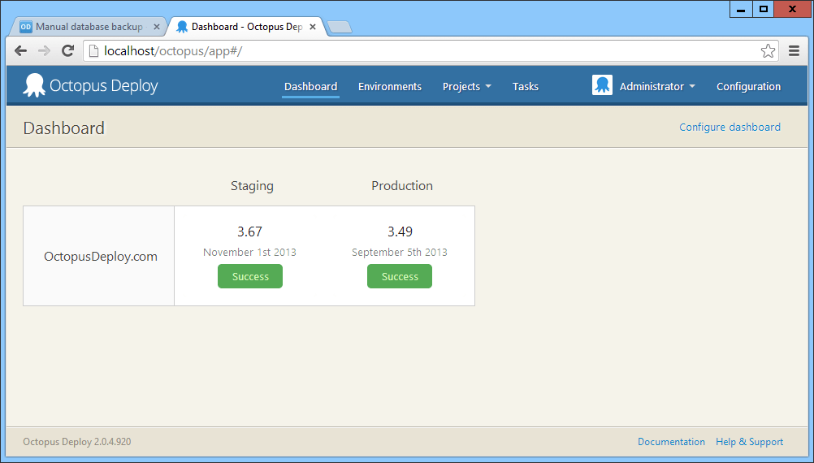Expand the Projects dropdown menu
Image resolution: width=814 pixels, height=463 pixels.
pyautogui.click(x=466, y=87)
